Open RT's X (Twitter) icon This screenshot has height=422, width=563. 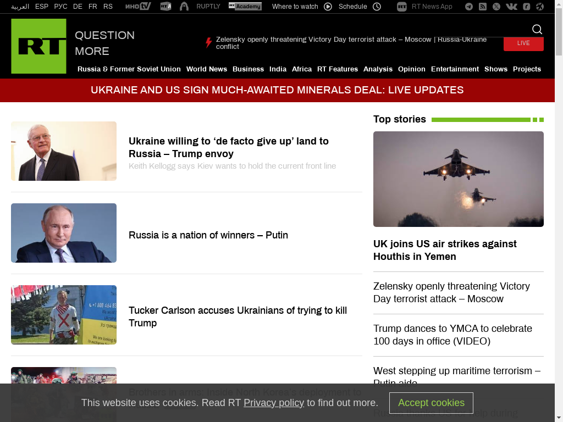pyautogui.click(x=496, y=7)
